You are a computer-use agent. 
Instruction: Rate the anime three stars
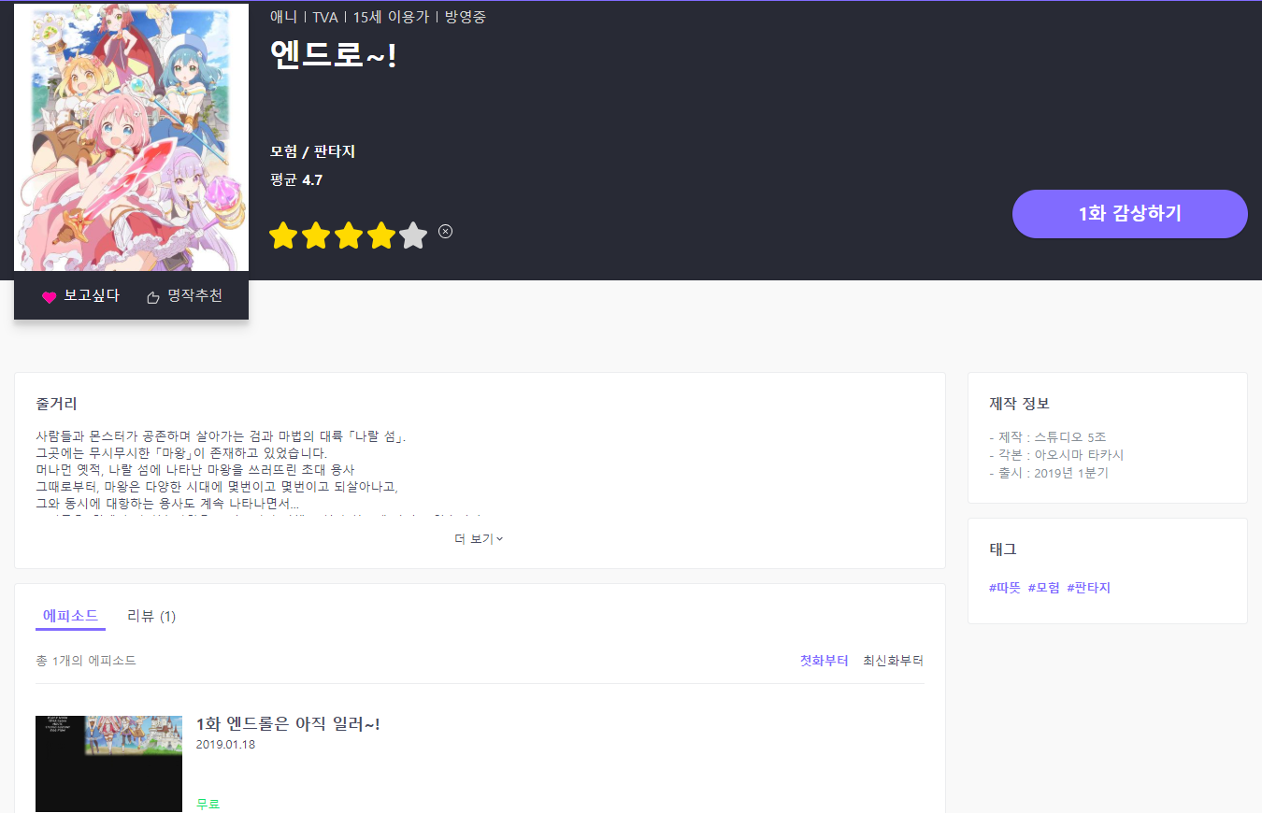tap(349, 235)
